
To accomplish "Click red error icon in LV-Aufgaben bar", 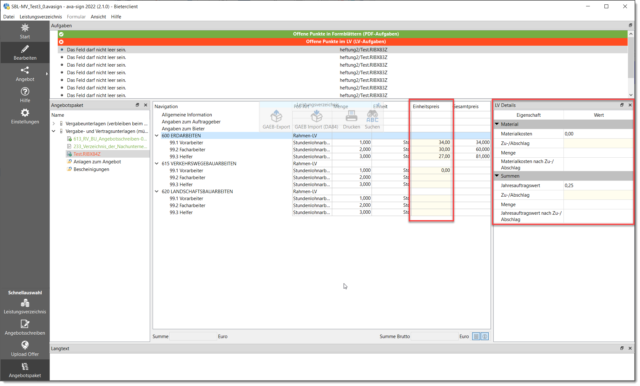I will pos(61,42).
